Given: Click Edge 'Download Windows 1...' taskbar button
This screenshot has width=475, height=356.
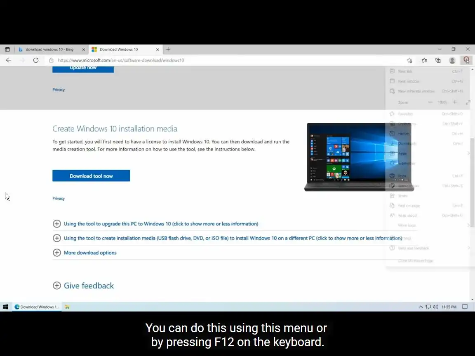Looking at the screenshot, I should [37, 307].
